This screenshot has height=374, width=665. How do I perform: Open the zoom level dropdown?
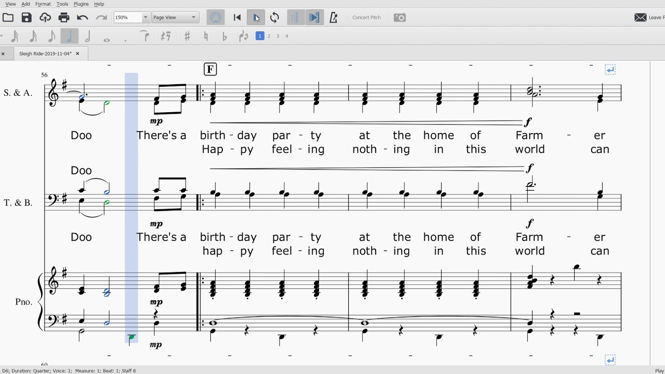145,17
